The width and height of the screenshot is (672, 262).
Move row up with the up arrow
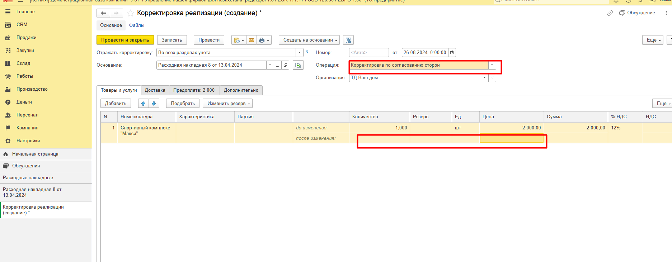[144, 104]
